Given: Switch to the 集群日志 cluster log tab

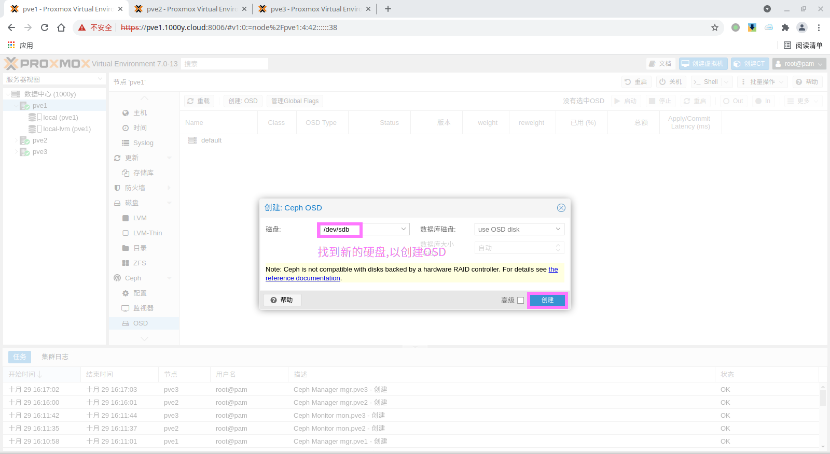Looking at the screenshot, I should tap(55, 357).
